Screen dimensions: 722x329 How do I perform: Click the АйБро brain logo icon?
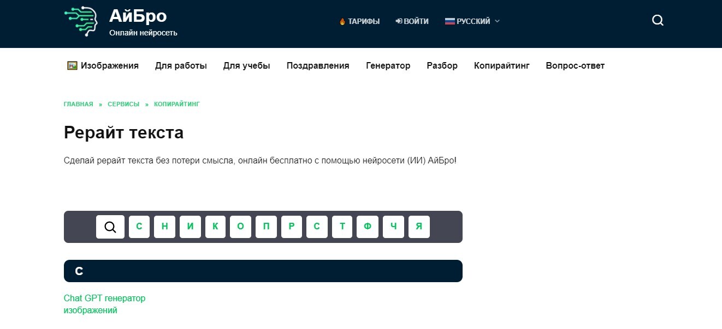pyautogui.click(x=81, y=22)
